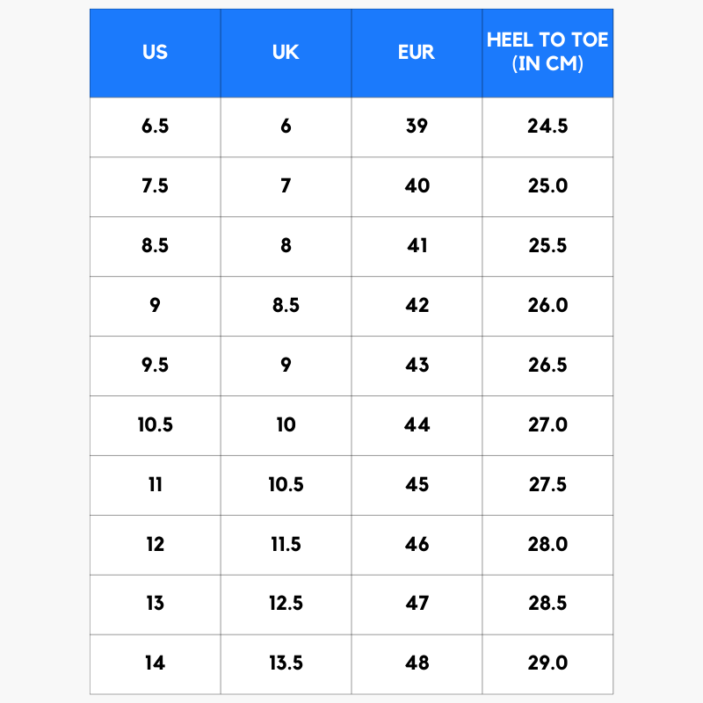This screenshot has height=703, width=703.
Task: Select US size 6.5 cell
Action: click(x=156, y=127)
